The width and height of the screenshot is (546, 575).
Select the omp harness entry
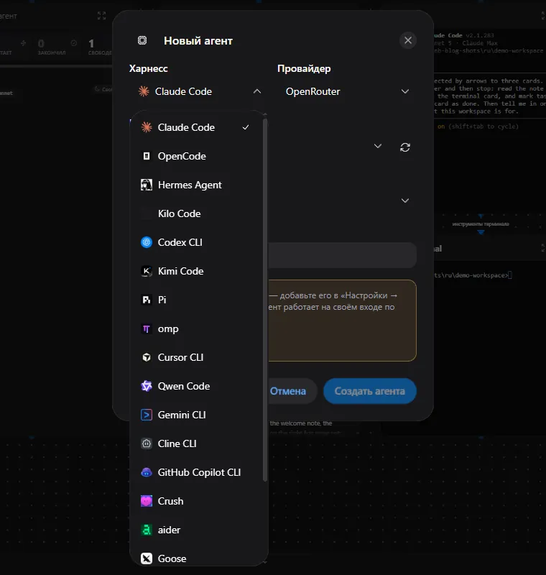(196, 328)
